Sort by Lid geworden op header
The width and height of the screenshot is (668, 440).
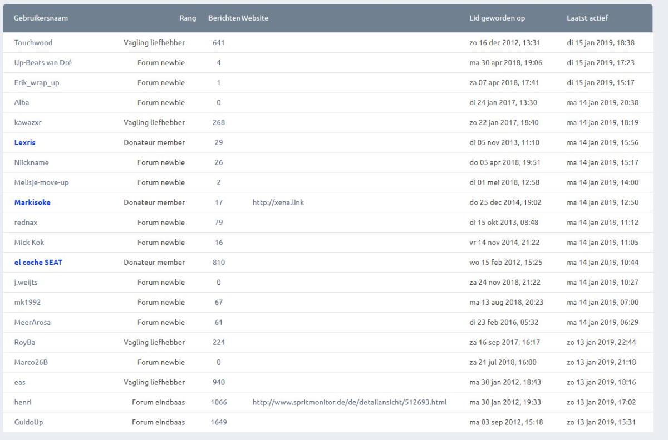tap(497, 18)
